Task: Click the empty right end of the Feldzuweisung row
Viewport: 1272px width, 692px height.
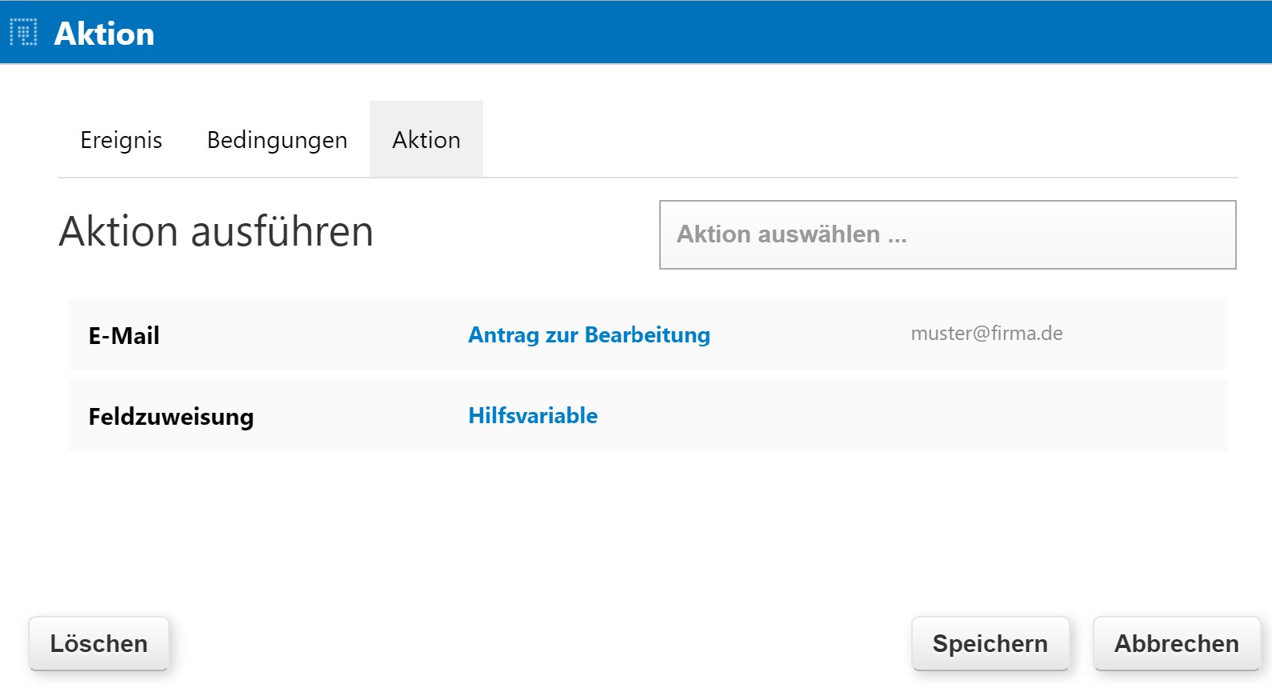Action: click(x=1040, y=416)
